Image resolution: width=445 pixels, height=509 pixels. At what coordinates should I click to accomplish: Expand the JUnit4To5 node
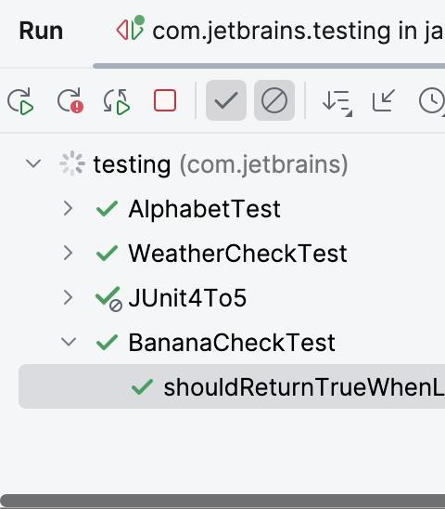point(68,297)
